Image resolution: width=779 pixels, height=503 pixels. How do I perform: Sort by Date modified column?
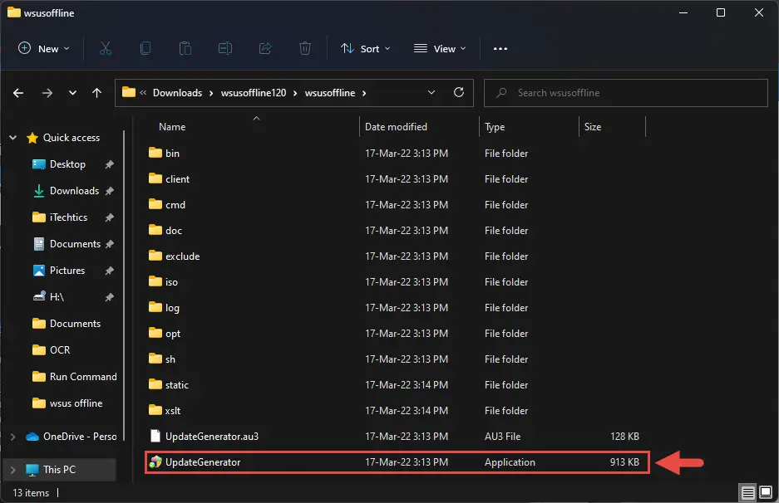396,127
